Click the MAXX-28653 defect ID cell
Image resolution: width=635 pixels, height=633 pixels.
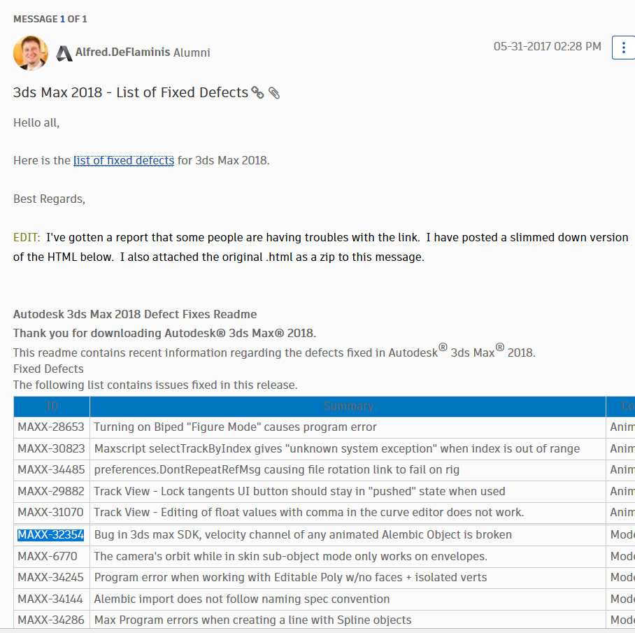(50, 427)
